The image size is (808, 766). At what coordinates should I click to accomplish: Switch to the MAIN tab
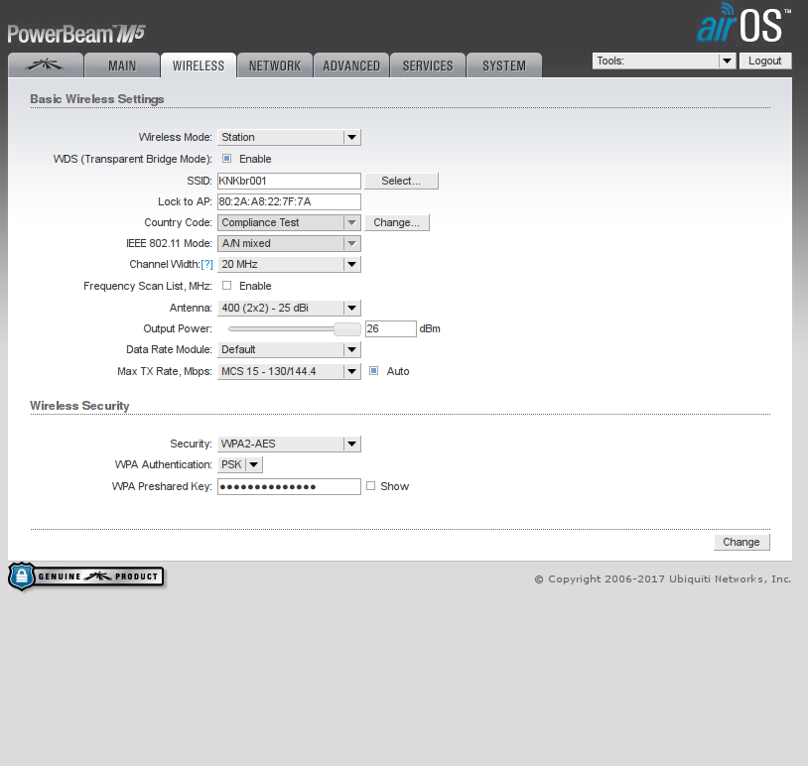(122, 65)
